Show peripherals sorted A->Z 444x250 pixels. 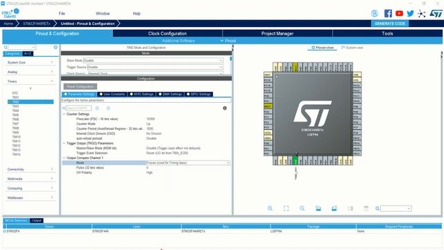click(x=28, y=53)
